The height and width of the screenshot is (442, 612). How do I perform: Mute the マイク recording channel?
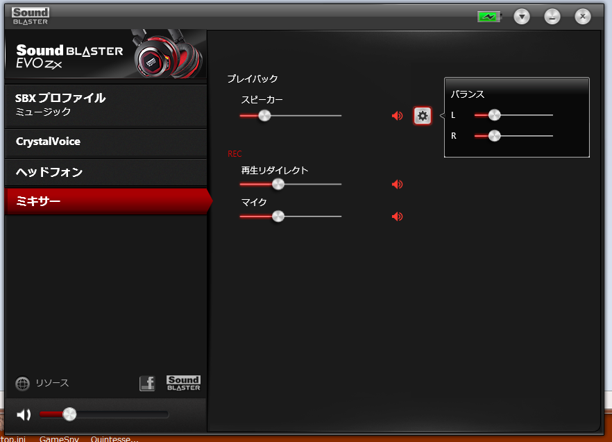point(397,216)
